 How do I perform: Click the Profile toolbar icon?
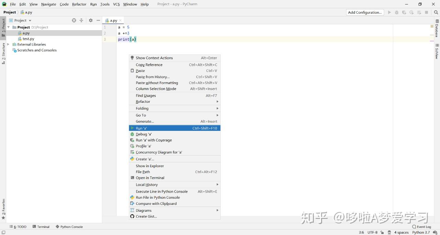point(411,12)
